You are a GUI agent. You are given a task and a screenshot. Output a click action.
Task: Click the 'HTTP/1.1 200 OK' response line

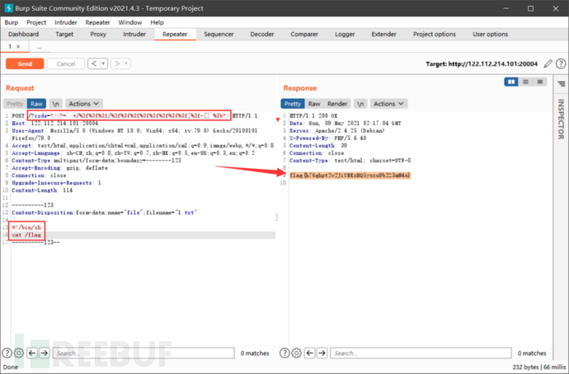[x=313, y=115]
